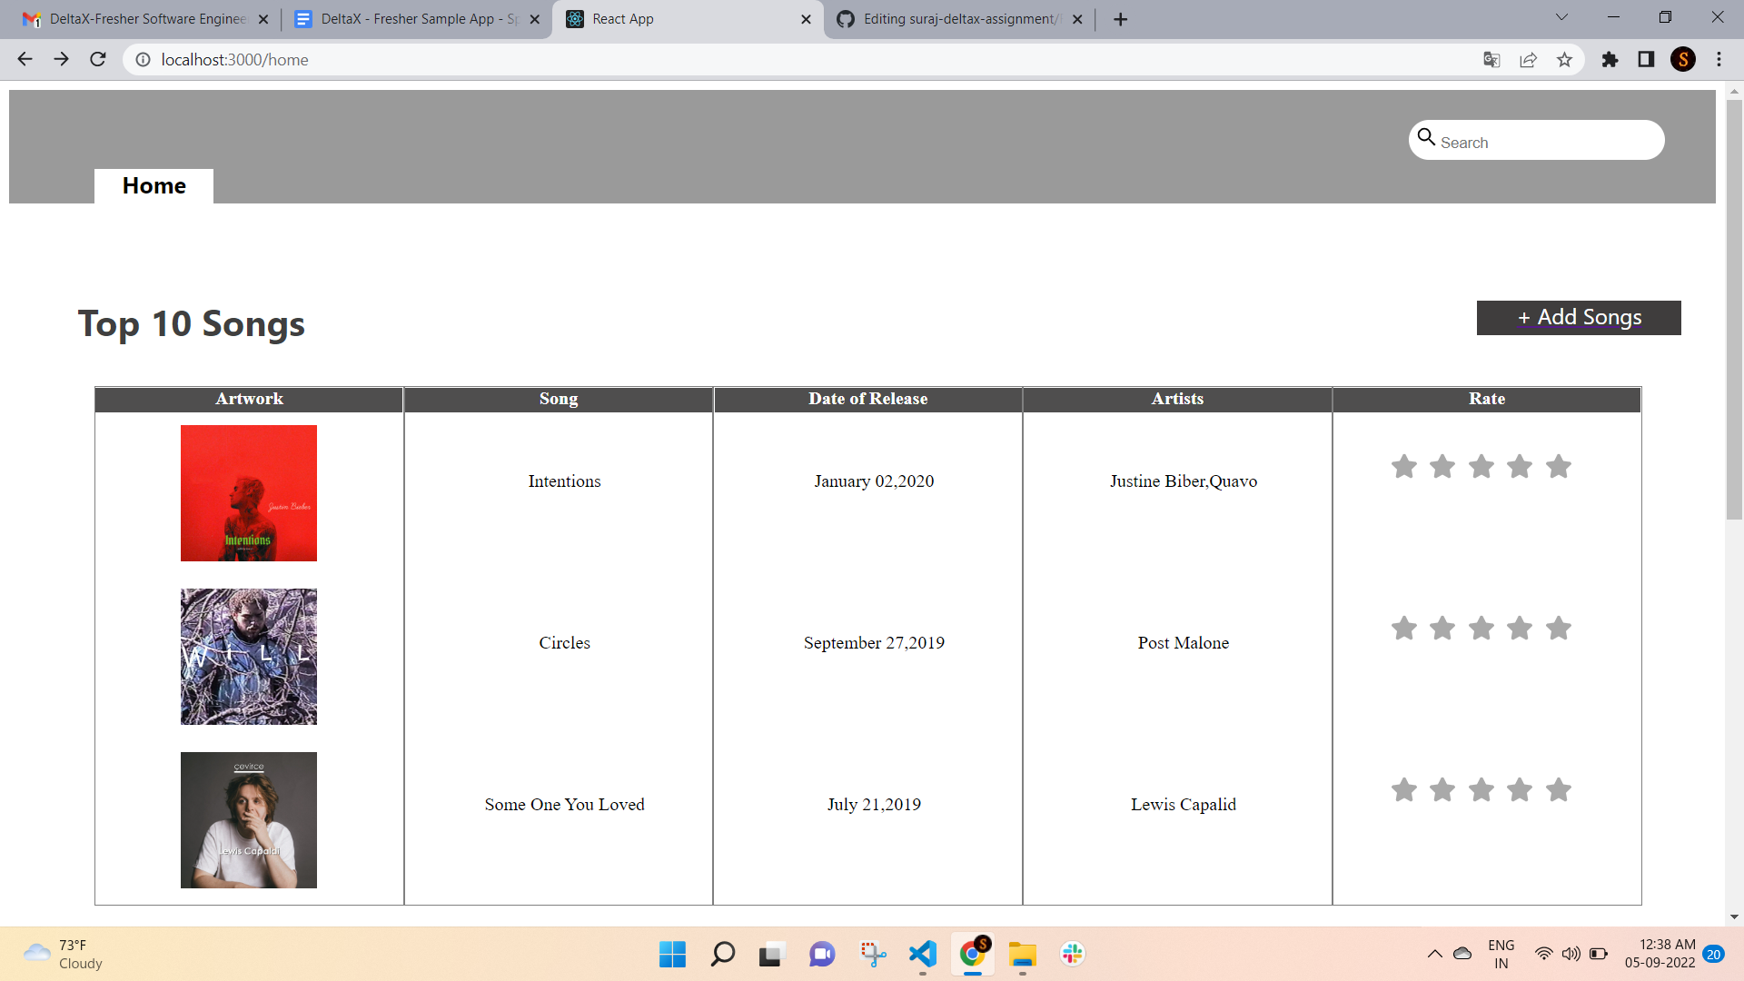Navigate back using the browser back arrow
This screenshot has height=981, width=1744.
25,59
